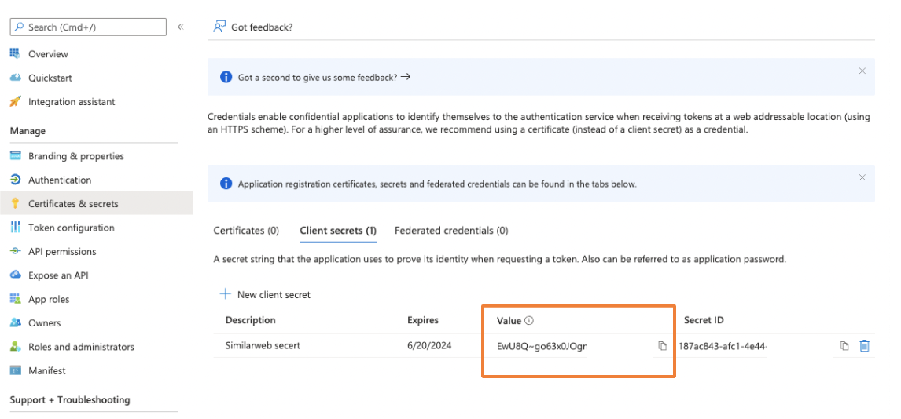Dismiss the feedback request banner
The height and width of the screenshot is (419, 901).
(x=862, y=71)
